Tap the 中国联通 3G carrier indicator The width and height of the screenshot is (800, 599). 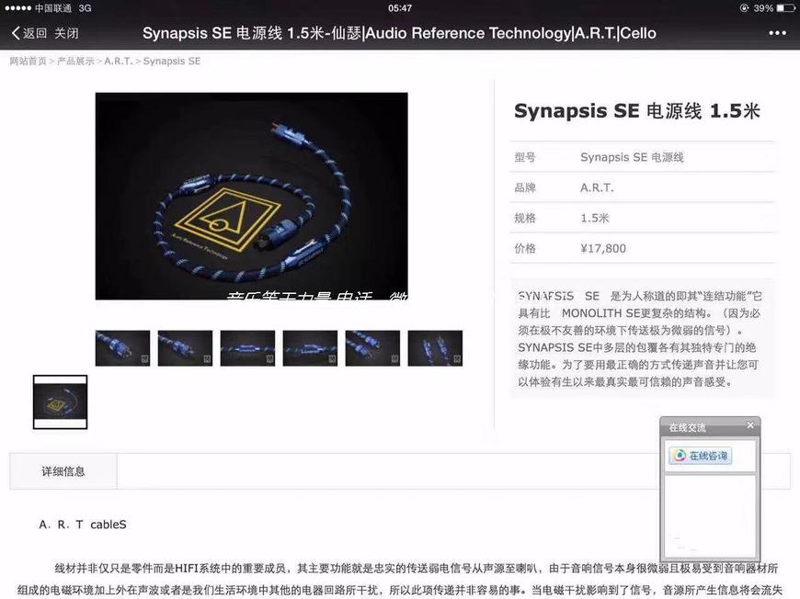pos(63,8)
